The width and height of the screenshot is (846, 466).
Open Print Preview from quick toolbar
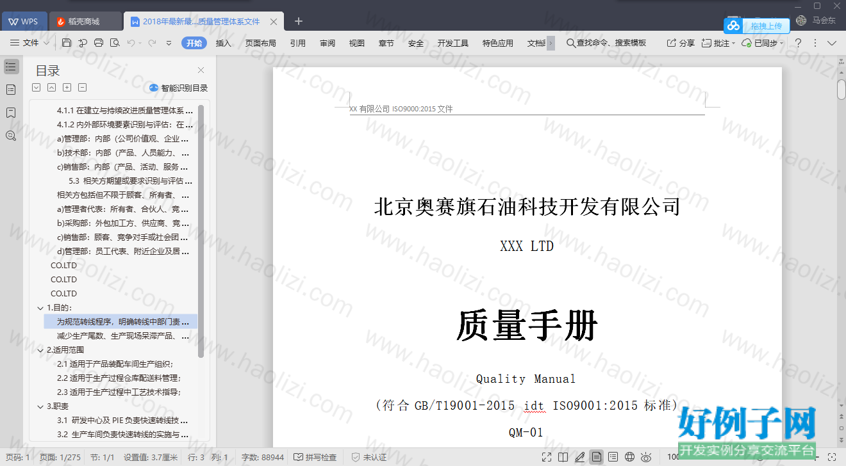coord(115,43)
